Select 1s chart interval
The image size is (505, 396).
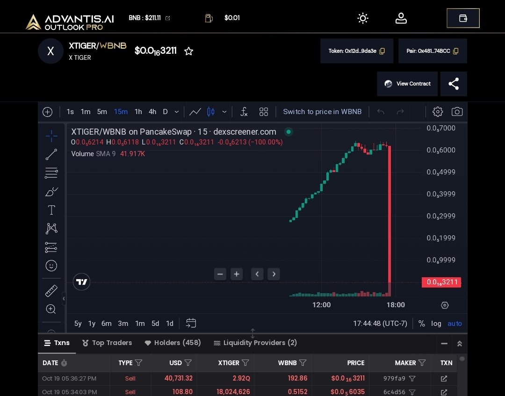(x=70, y=112)
